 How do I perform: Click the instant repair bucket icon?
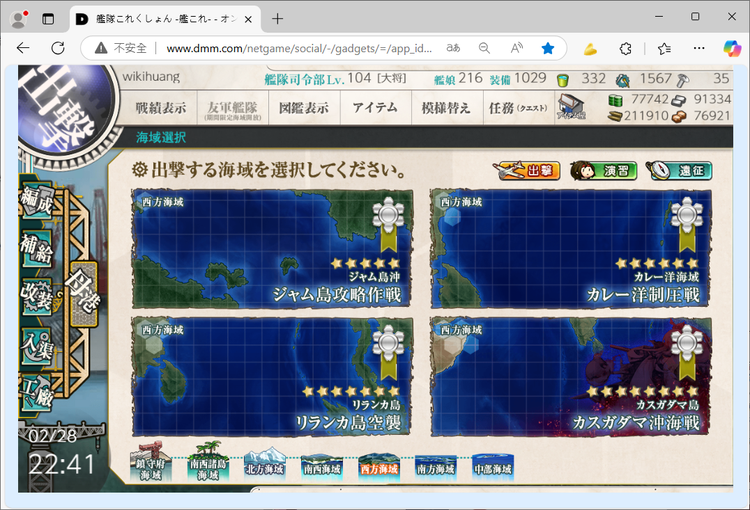563,80
